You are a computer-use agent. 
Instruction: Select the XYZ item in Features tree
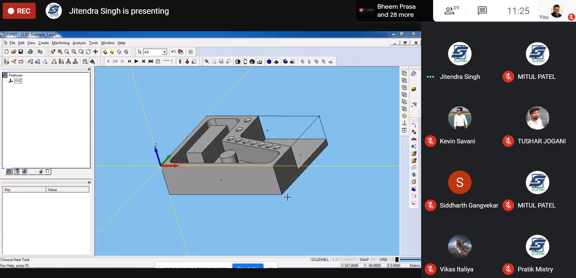pyautogui.click(x=18, y=81)
